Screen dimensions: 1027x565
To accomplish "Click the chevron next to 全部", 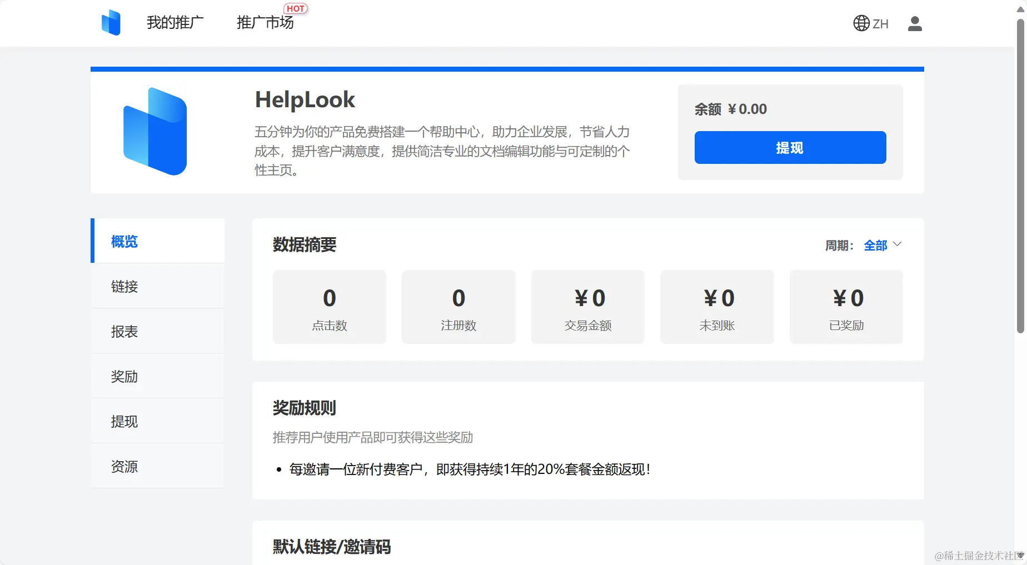I will tap(897, 244).
